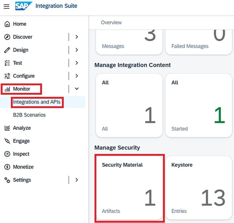Screen dimensions: 234x223
Task: Select Integrations and APIs menu item
Action: [x=37, y=102]
